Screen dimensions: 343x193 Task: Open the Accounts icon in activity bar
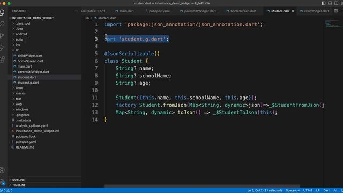click(2, 170)
